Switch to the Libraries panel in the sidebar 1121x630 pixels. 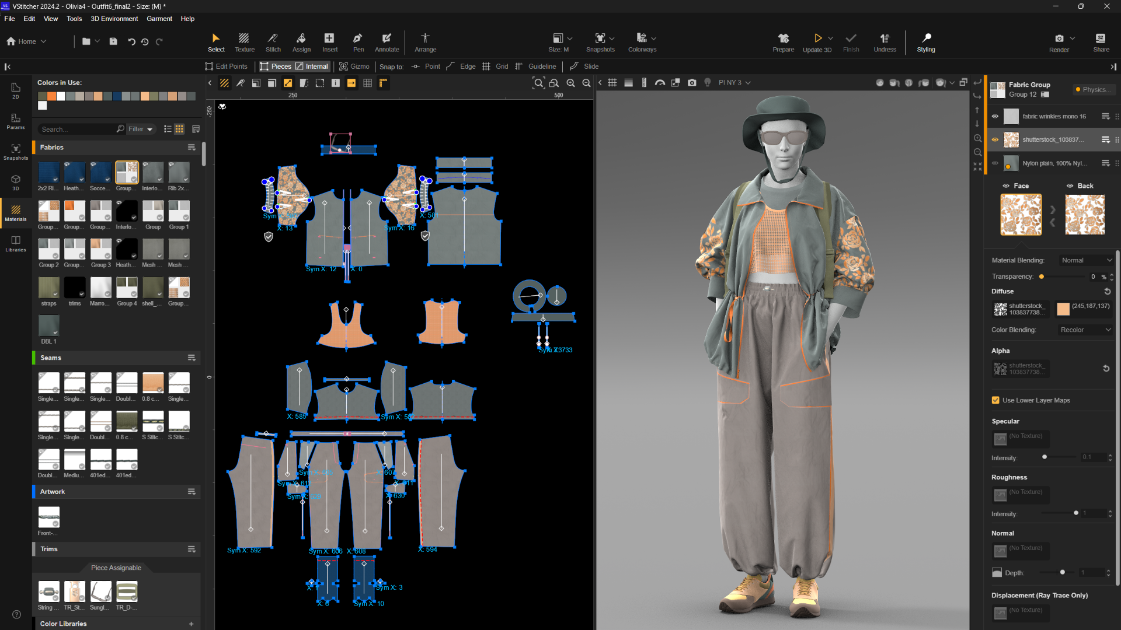coord(15,243)
